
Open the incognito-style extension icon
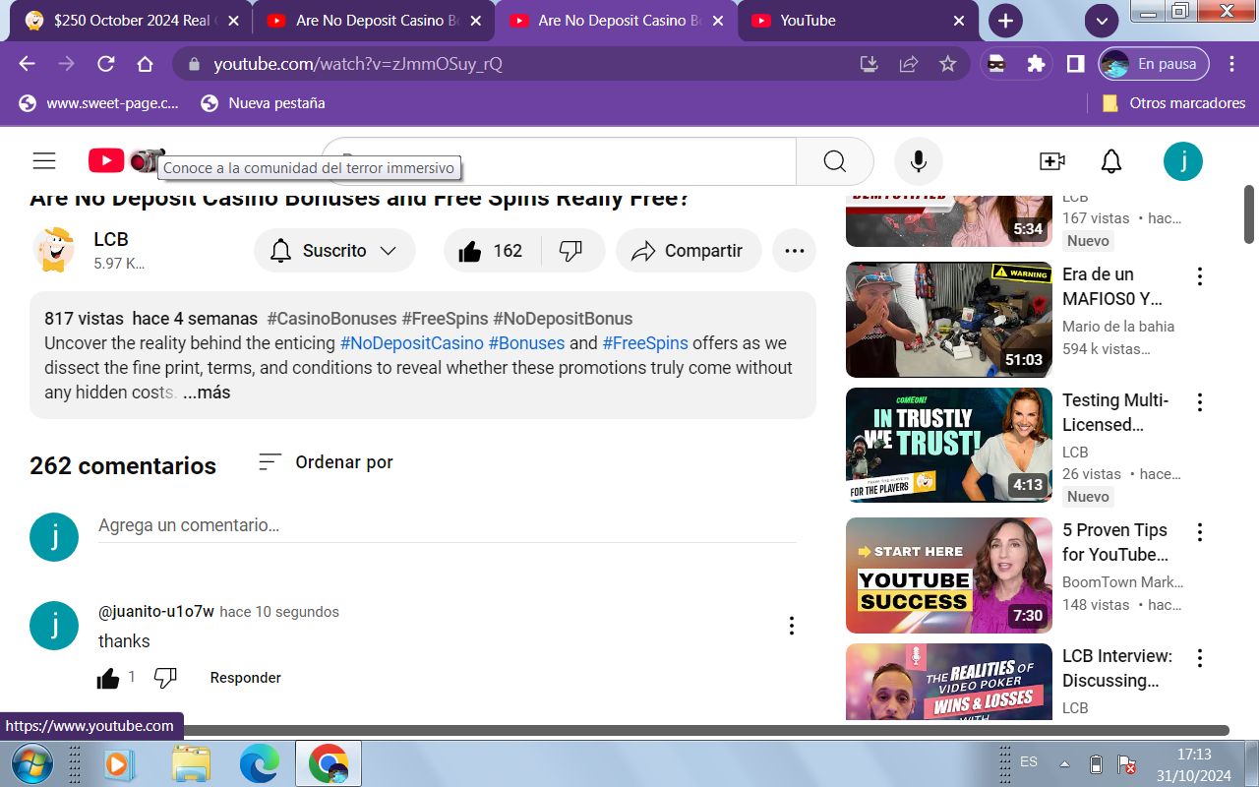coord(996,64)
